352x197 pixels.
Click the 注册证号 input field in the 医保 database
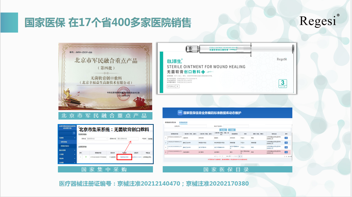[x=194, y=126]
